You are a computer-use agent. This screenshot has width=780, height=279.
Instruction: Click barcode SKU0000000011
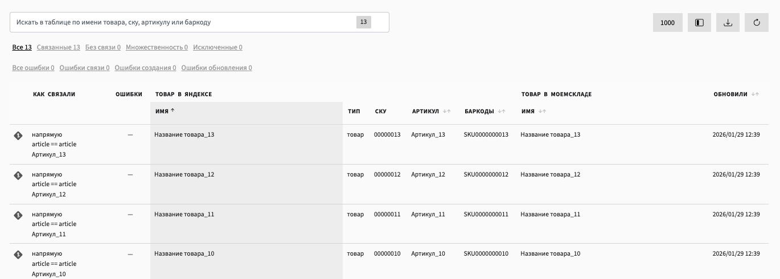(486, 215)
